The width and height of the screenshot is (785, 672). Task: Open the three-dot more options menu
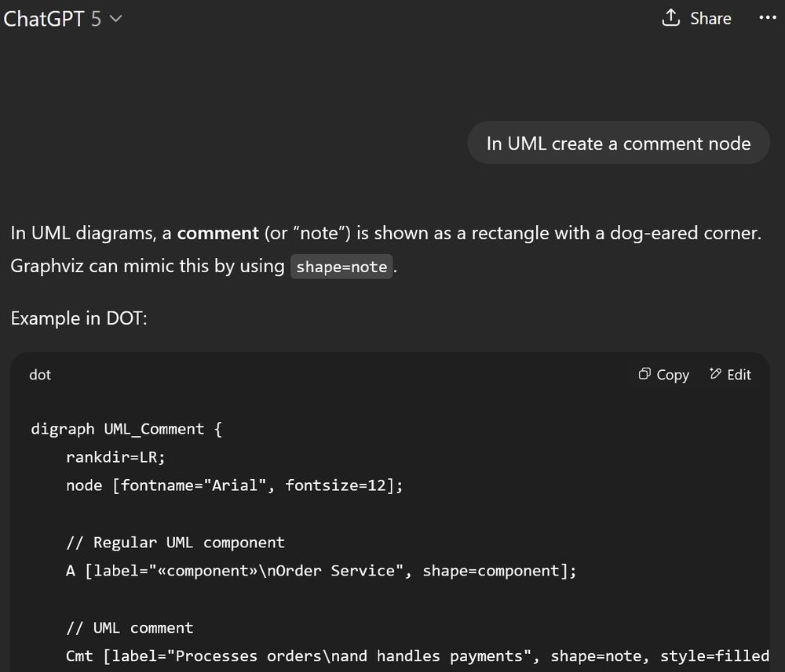pyautogui.click(x=767, y=18)
